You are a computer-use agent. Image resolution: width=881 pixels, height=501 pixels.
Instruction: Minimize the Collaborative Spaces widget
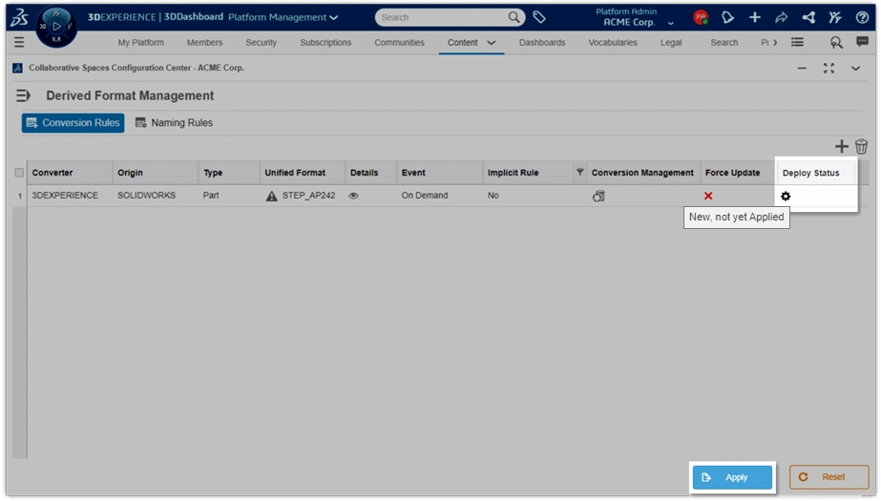(x=802, y=69)
